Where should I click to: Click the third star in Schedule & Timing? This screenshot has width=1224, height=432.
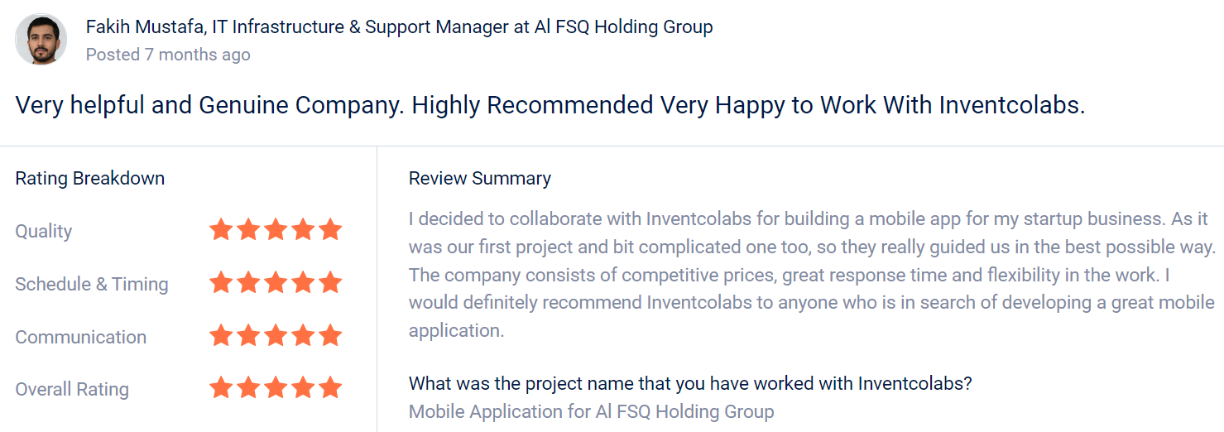(x=276, y=283)
